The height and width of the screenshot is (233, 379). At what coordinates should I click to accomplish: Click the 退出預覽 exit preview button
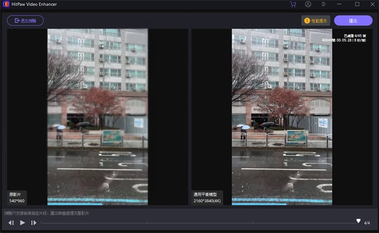(x=25, y=21)
